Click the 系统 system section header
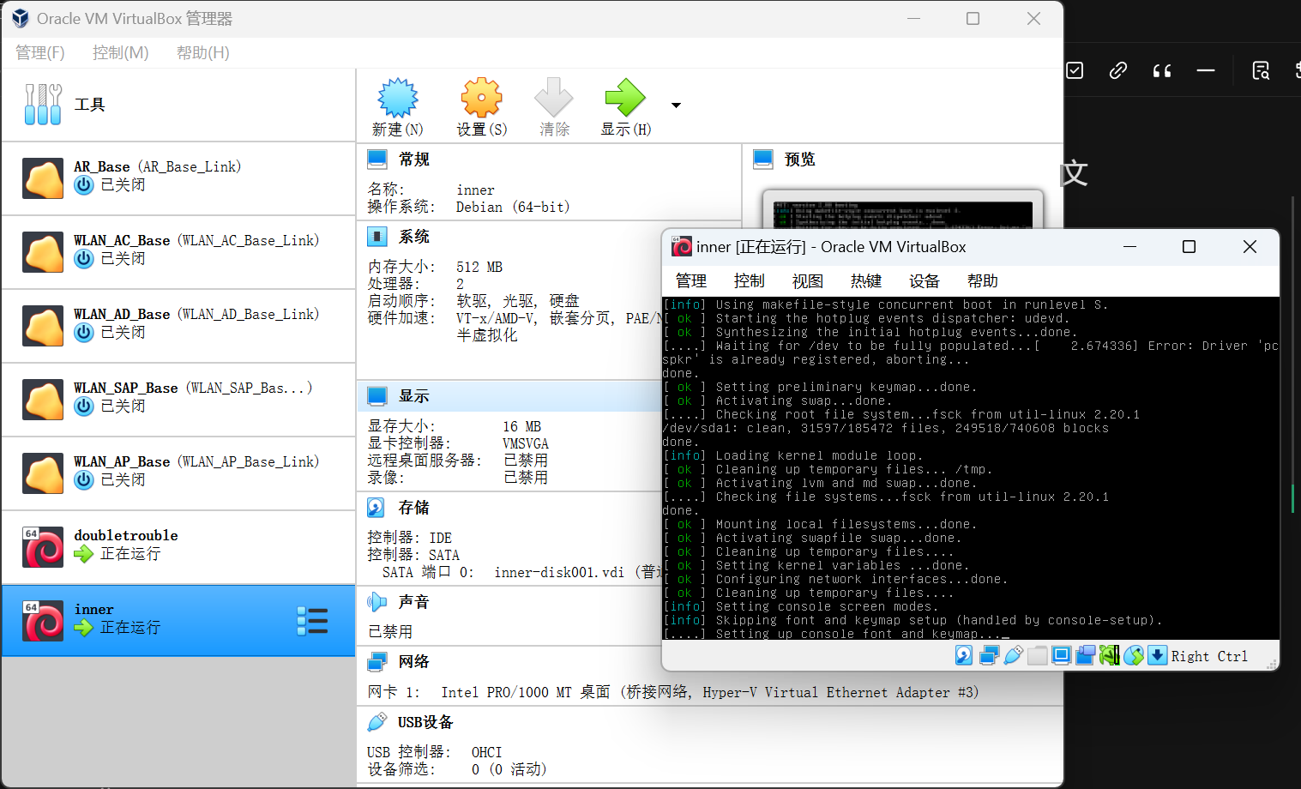1301x789 pixels. (414, 237)
